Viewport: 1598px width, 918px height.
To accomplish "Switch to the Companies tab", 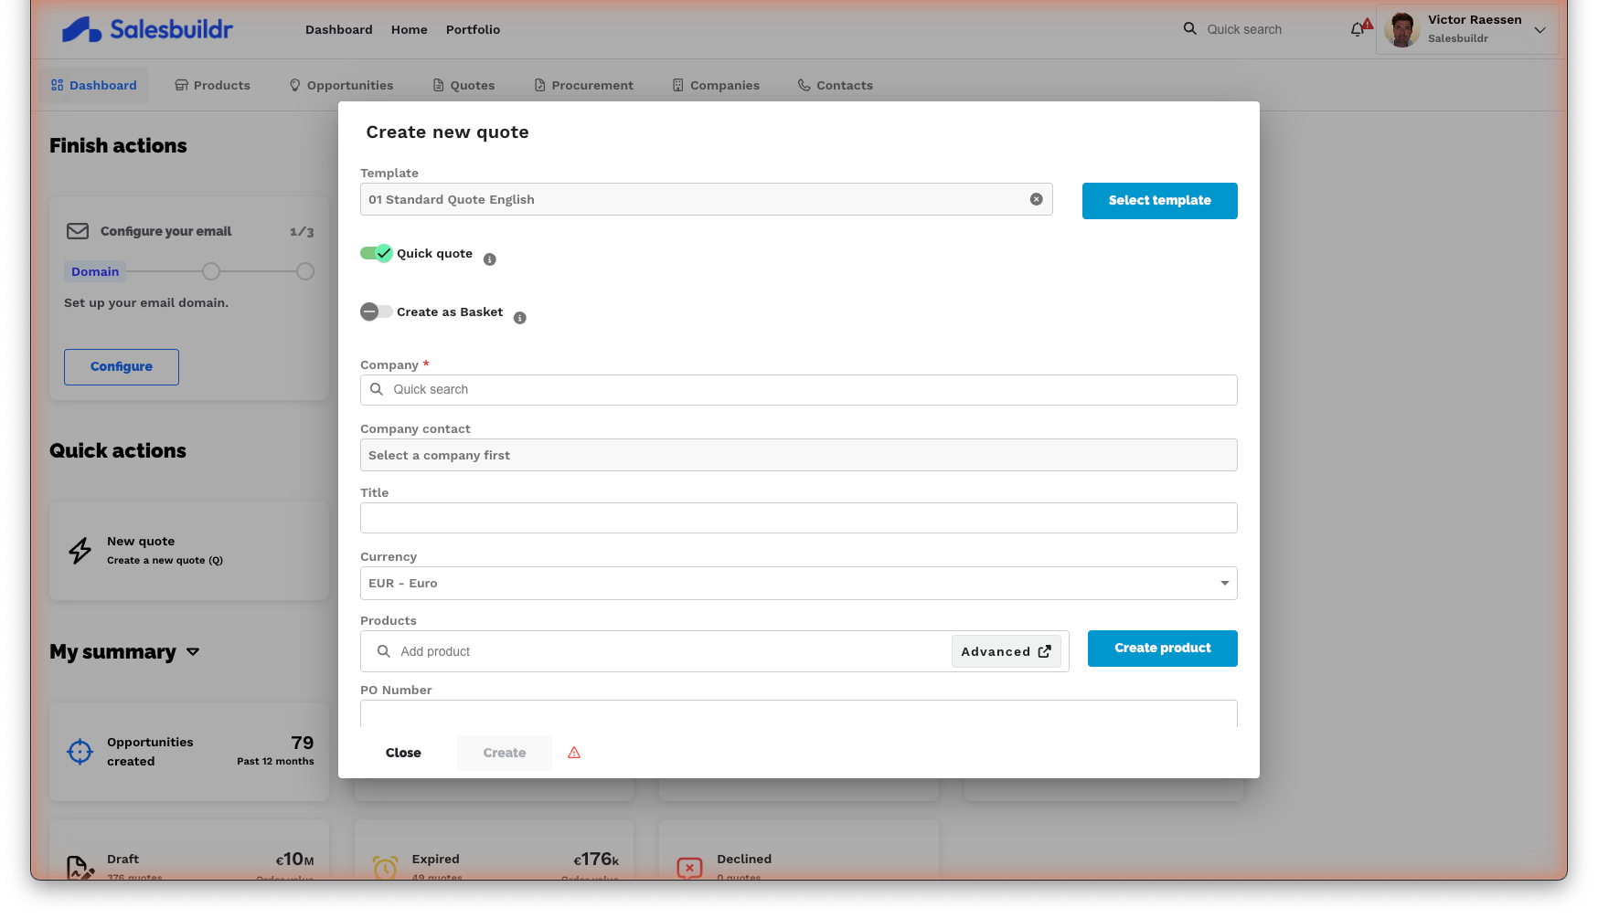I will [x=716, y=85].
